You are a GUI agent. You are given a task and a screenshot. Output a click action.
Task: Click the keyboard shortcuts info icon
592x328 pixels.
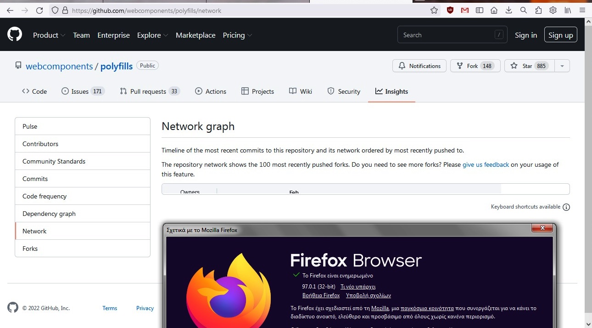pyautogui.click(x=566, y=207)
